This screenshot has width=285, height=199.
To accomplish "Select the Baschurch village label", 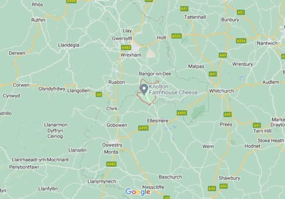I will click(x=170, y=177).
